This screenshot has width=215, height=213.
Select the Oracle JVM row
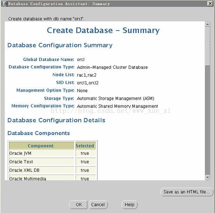coord(52,153)
